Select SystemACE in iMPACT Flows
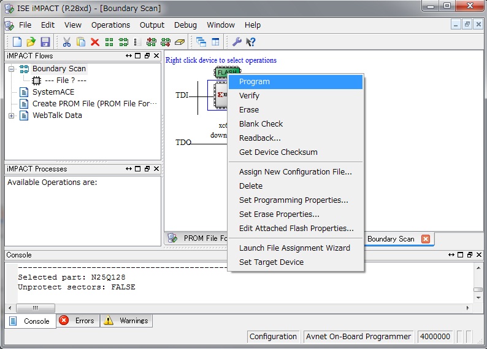Image resolution: width=487 pixels, height=349 pixels. 53,92
